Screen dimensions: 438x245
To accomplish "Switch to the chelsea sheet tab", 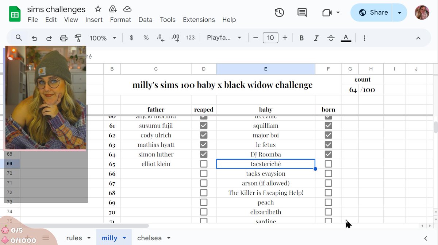I will [x=149, y=238].
